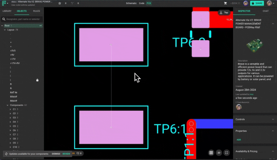Expand component C8
The width and height of the screenshot is (277, 160).
coord(10,139)
